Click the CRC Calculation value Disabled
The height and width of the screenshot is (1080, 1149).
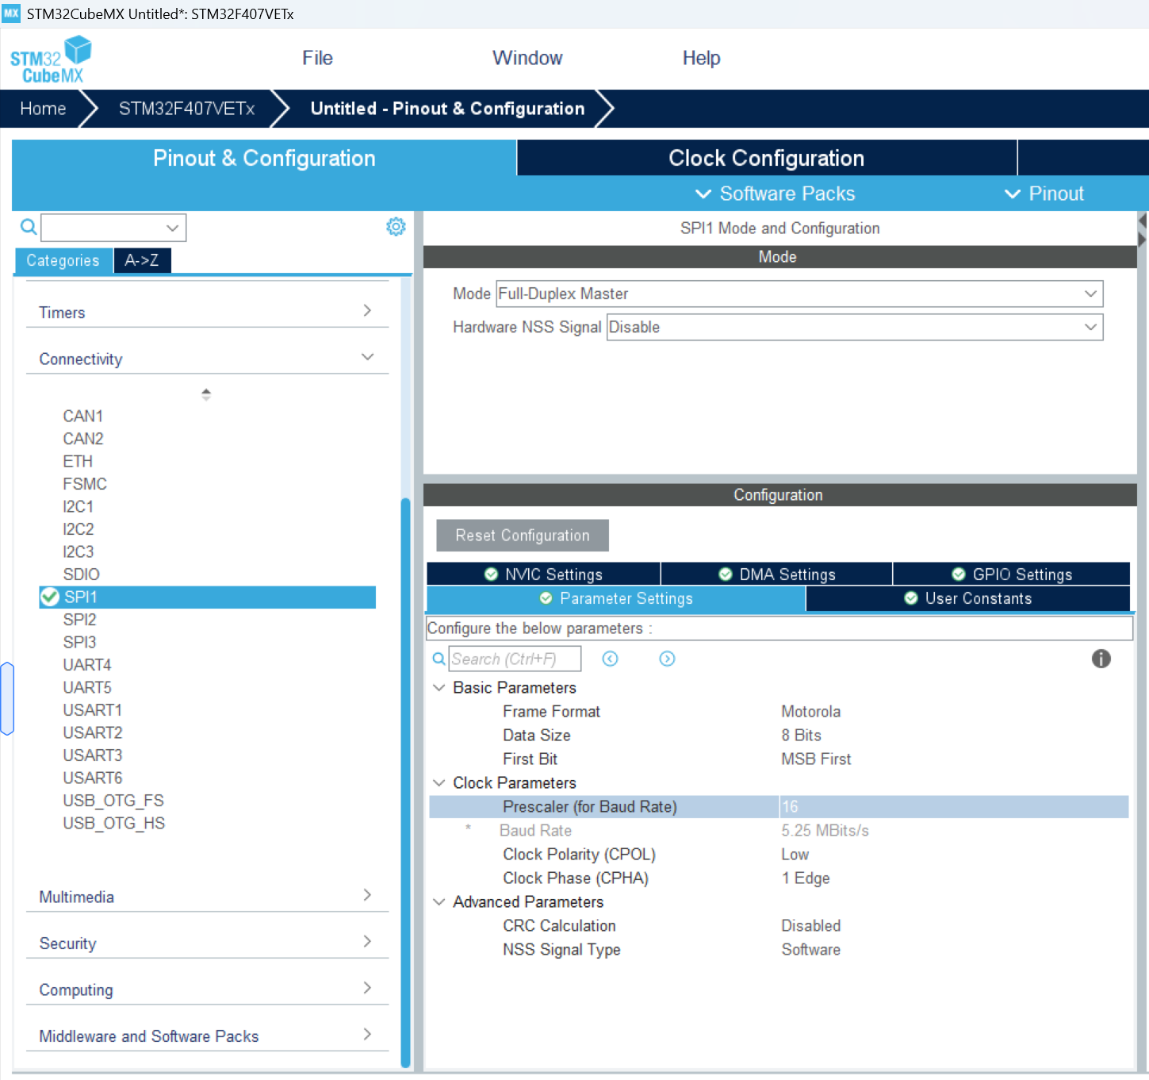point(810,925)
